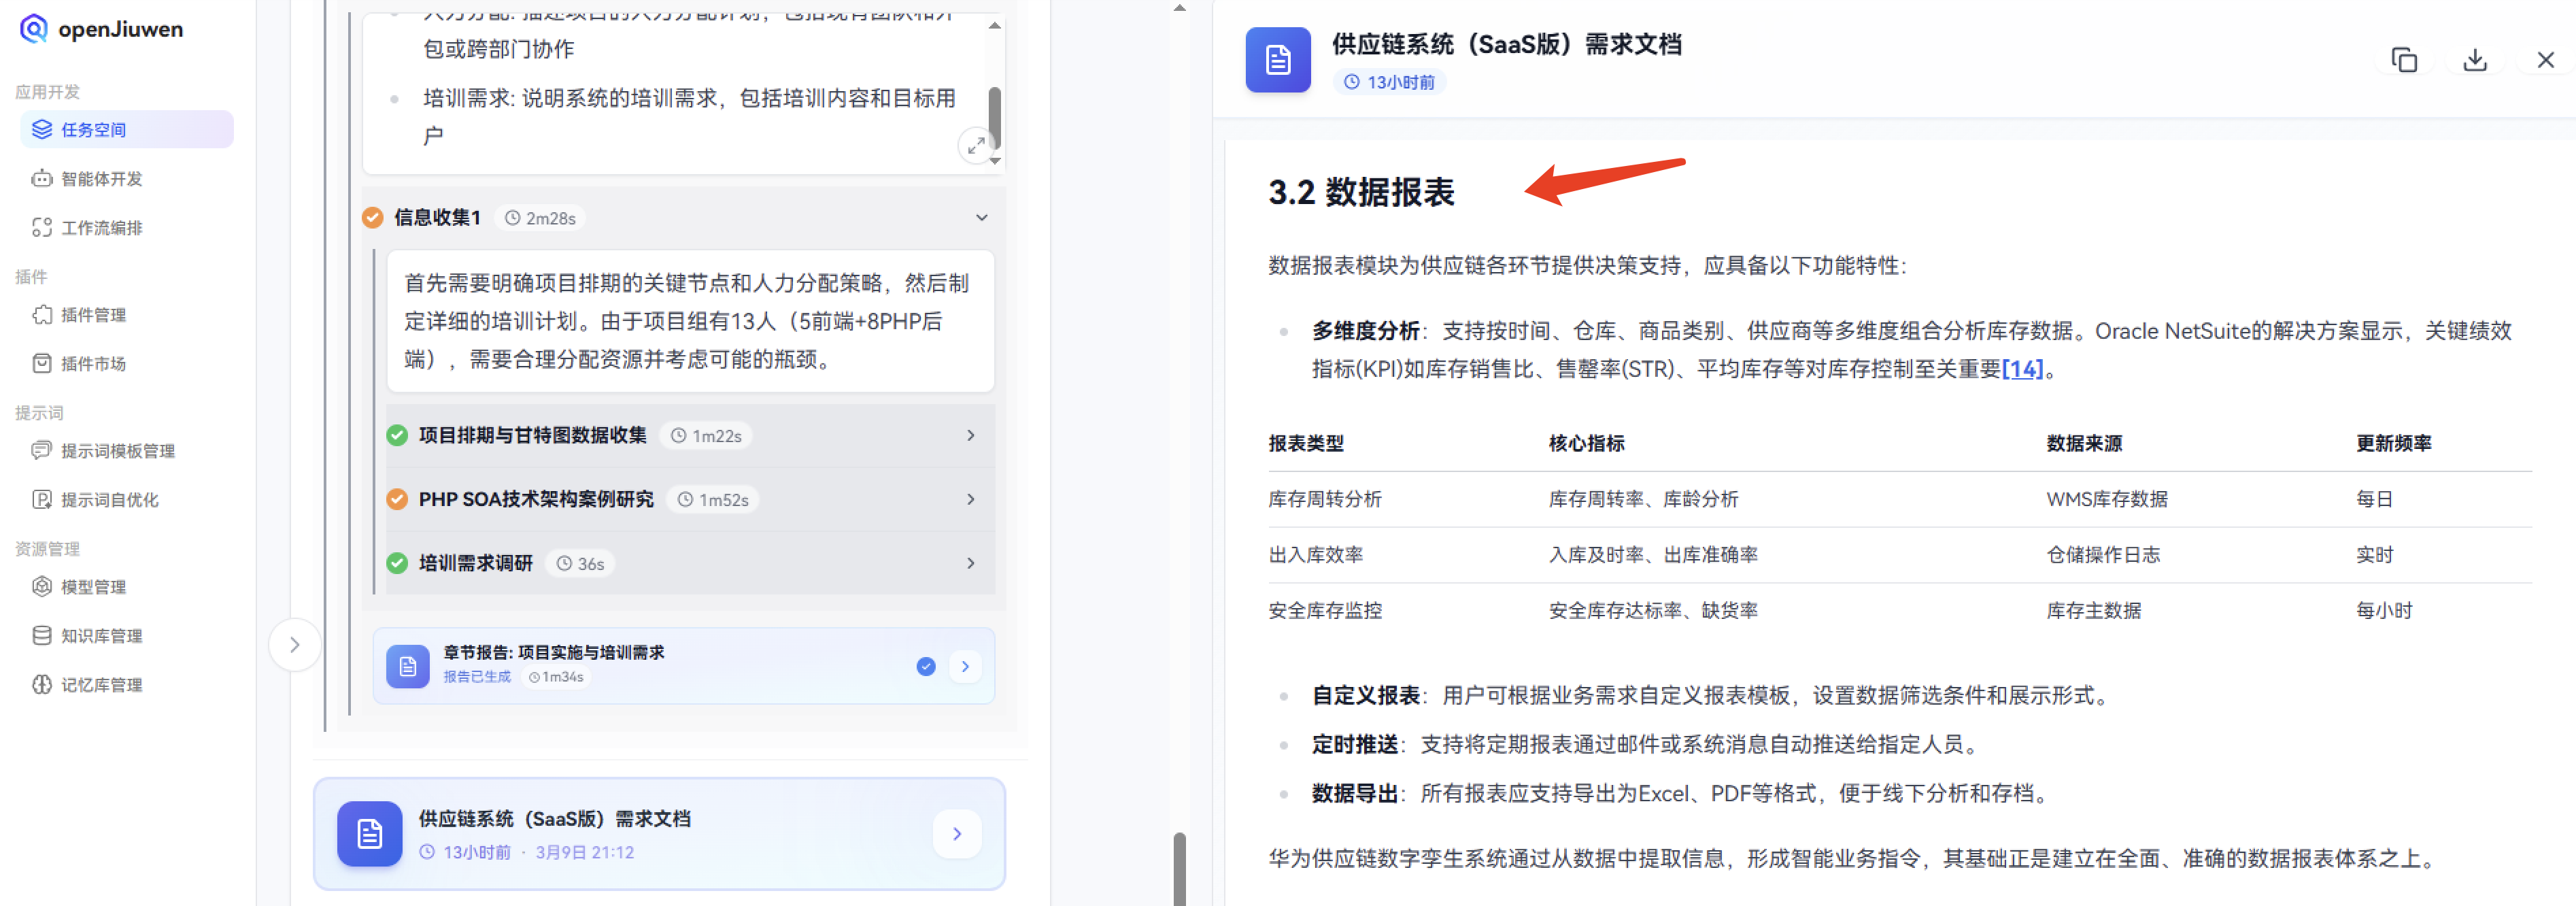Expand the 培训需求调研 item
The image size is (2576, 906).
pos(969,563)
